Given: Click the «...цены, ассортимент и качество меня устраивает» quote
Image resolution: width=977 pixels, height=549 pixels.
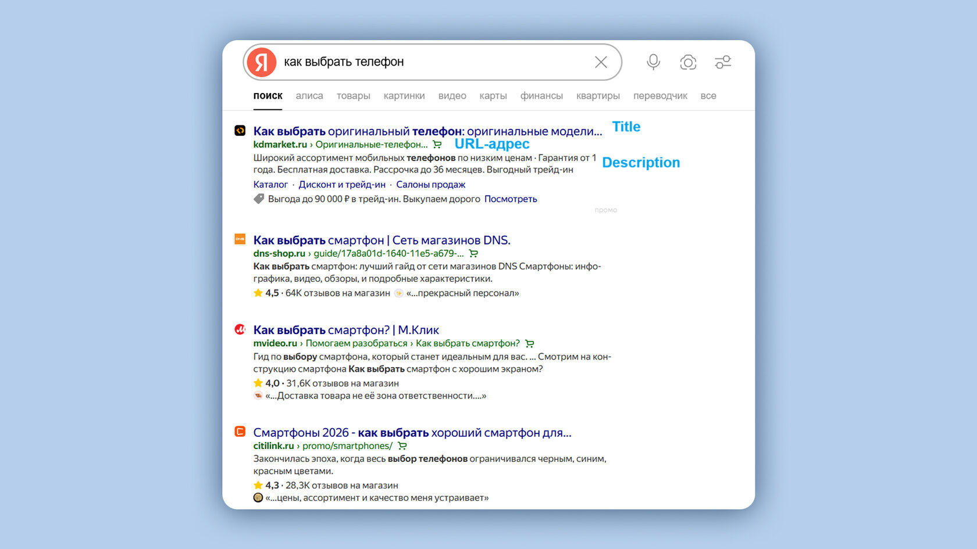Looking at the screenshot, I should [377, 498].
